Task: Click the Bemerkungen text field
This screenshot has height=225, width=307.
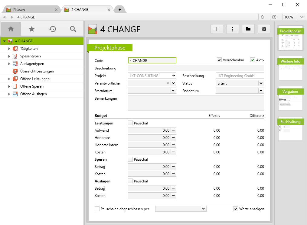Action: (196, 103)
